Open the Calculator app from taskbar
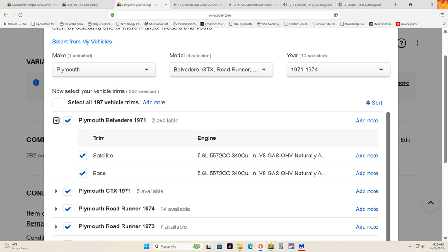Screen dimensions: 448x252 pyautogui.click(x=281, y=247)
